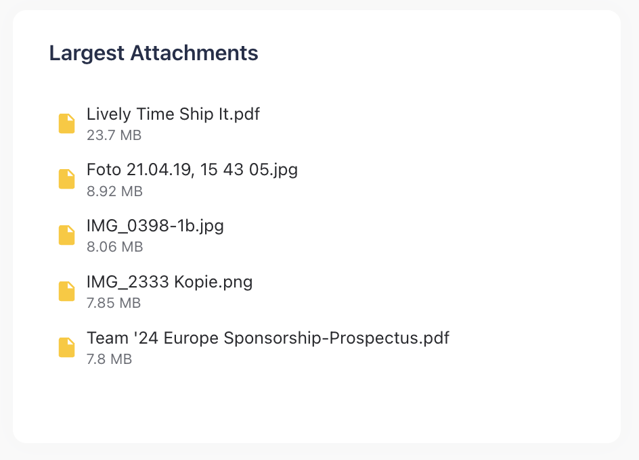Open the Team '24 Europe Sponsorship-Prospectus.pdf file
Viewport: 639px width, 460px height.
tap(267, 338)
